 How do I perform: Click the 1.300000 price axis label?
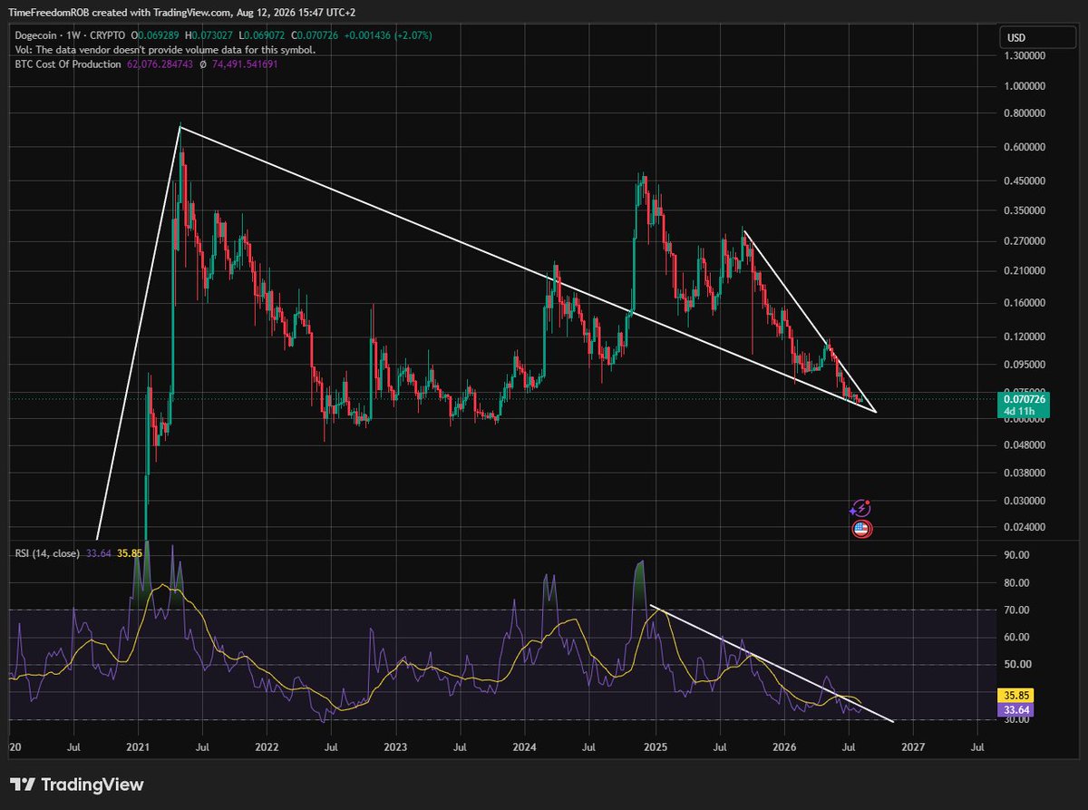tap(1023, 56)
